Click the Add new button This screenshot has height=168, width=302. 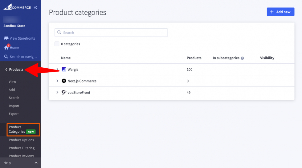pos(280,12)
